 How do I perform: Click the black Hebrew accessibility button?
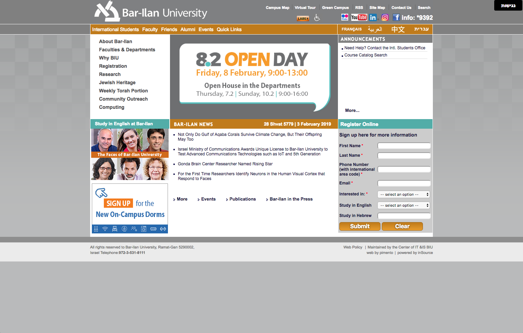508,5
